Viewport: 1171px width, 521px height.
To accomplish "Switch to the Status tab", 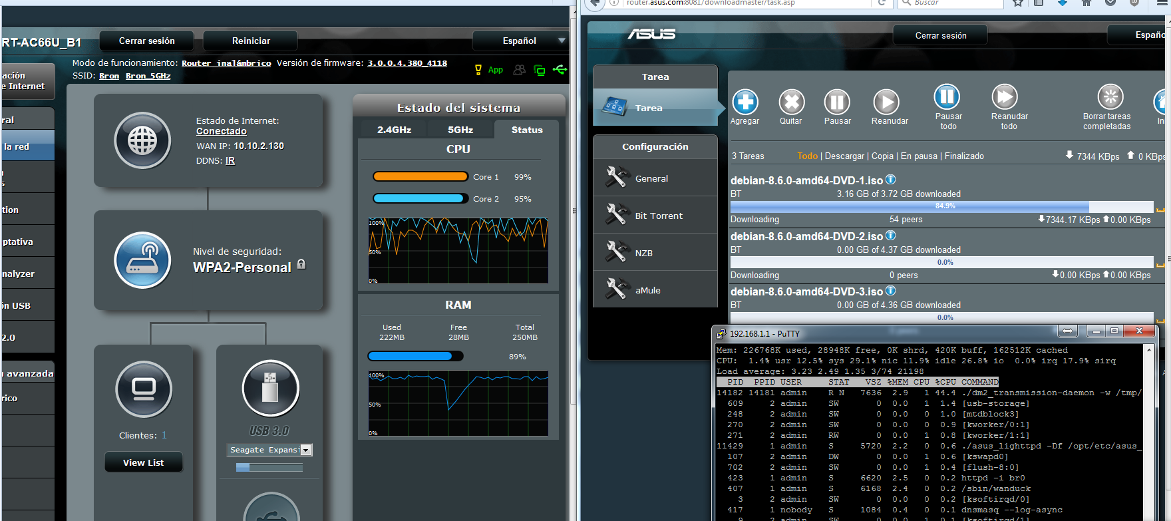I will pyautogui.click(x=527, y=130).
